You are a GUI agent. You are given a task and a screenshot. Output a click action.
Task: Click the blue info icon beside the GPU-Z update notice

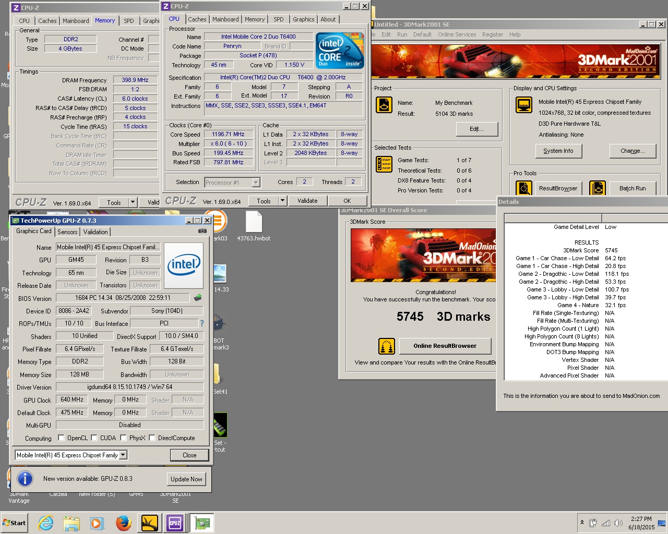point(25,478)
